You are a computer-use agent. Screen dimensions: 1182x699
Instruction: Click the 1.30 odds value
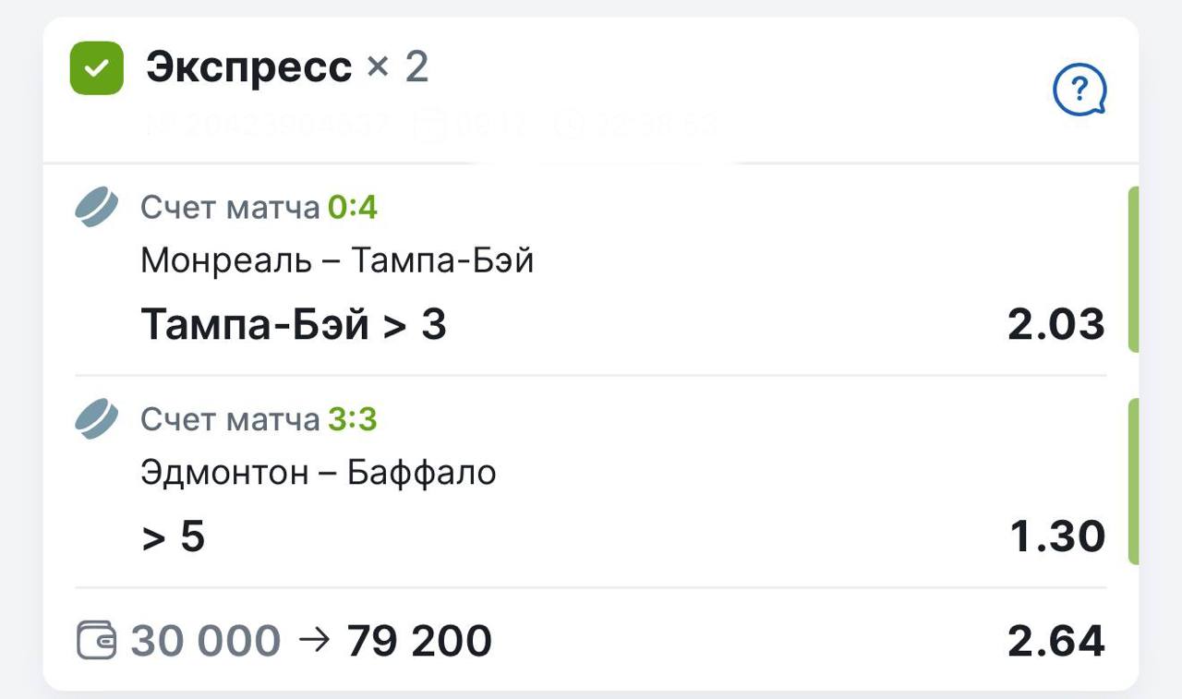pyautogui.click(x=1057, y=536)
